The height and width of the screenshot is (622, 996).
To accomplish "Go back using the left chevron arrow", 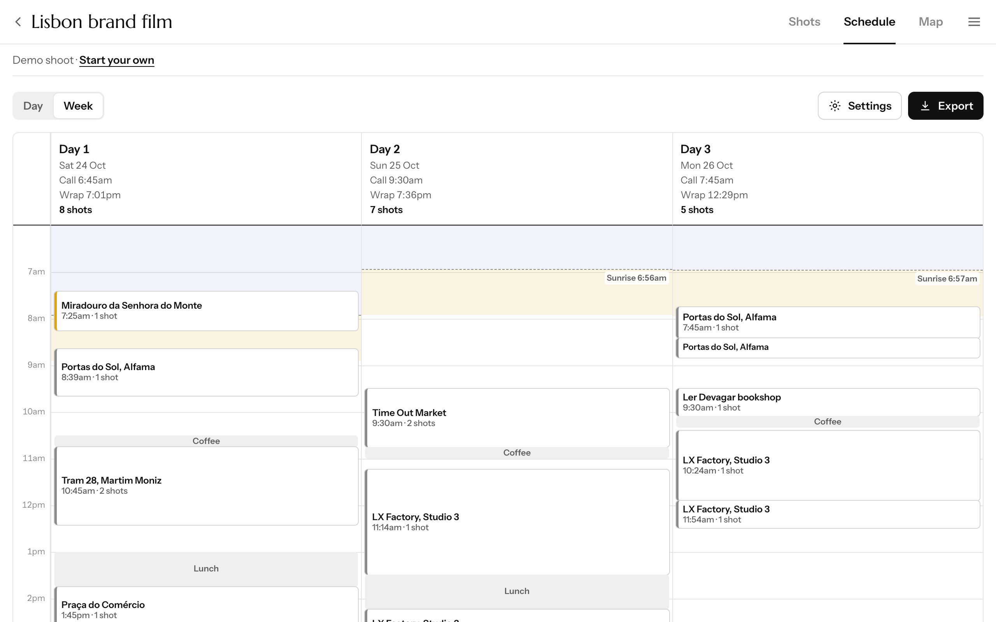I will tap(18, 22).
